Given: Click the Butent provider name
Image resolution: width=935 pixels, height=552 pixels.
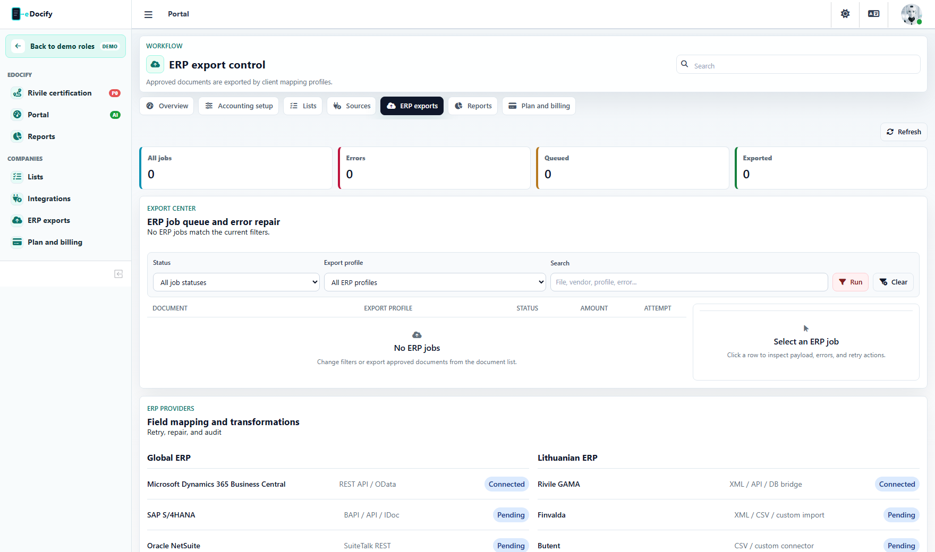Looking at the screenshot, I should click(549, 546).
